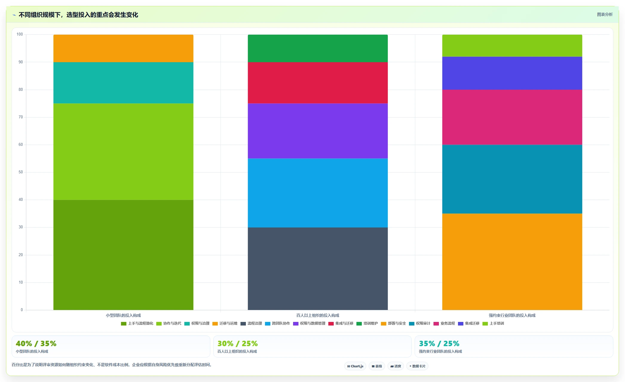Select the orange 部署与安全 segment in third bar
This screenshot has height=382, width=625.
click(512, 262)
